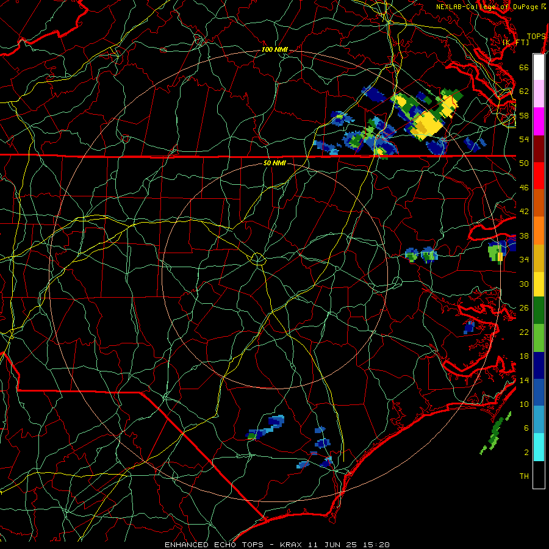Click the '66' legend value

tap(524, 67)
